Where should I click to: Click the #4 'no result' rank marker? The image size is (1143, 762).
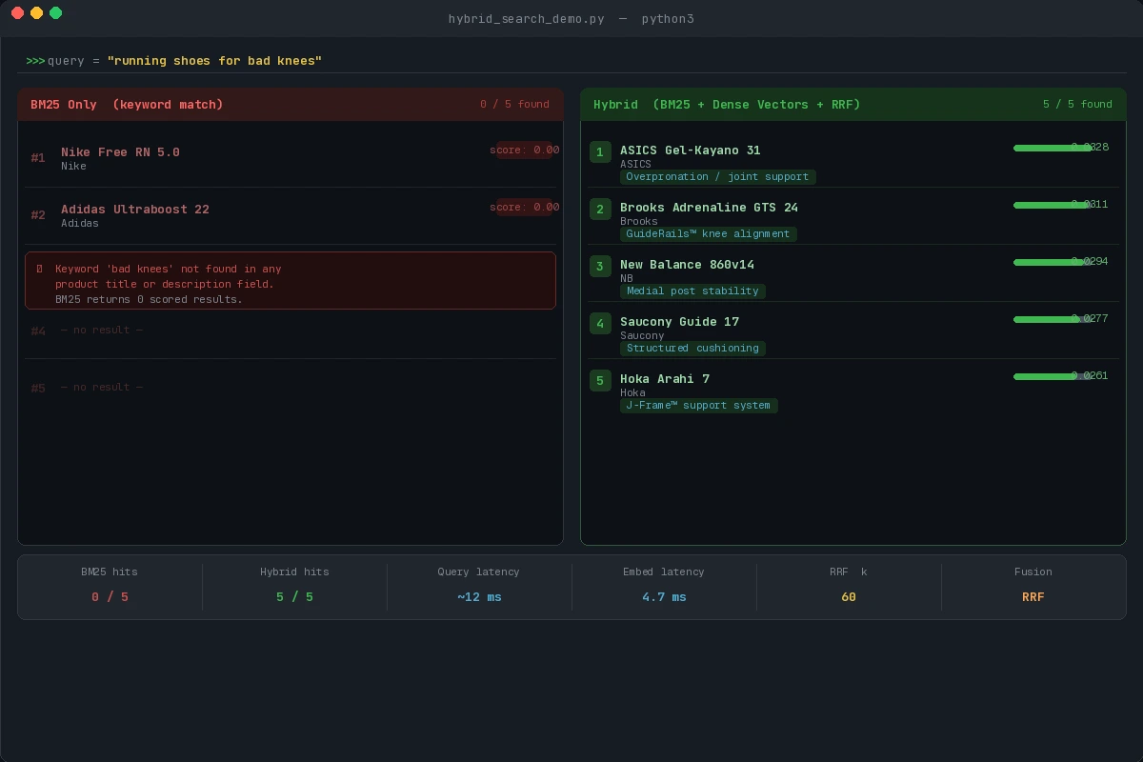pyautogui.click(x=38, y=331)
